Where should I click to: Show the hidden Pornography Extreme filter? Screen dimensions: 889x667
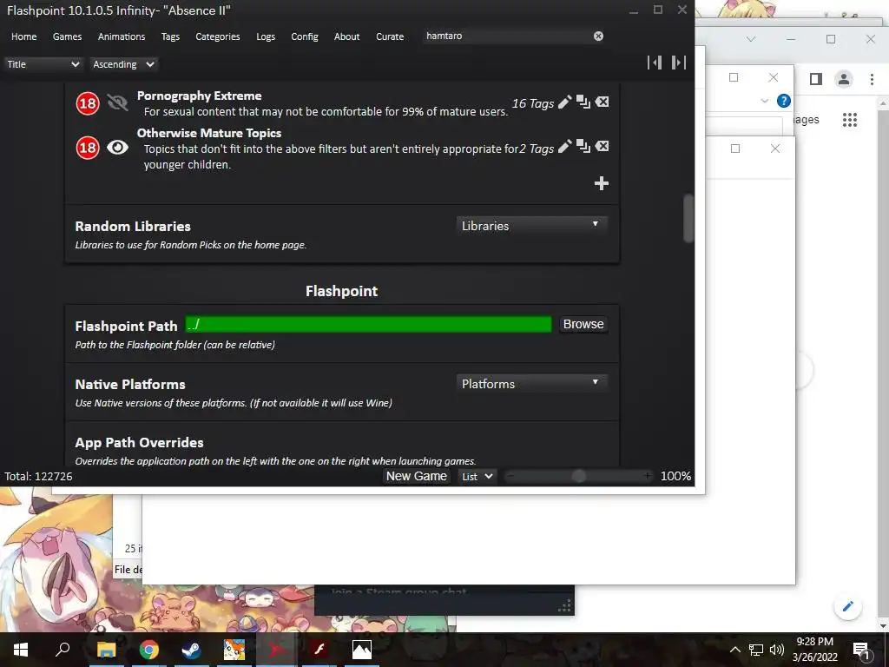click(117, 102)
